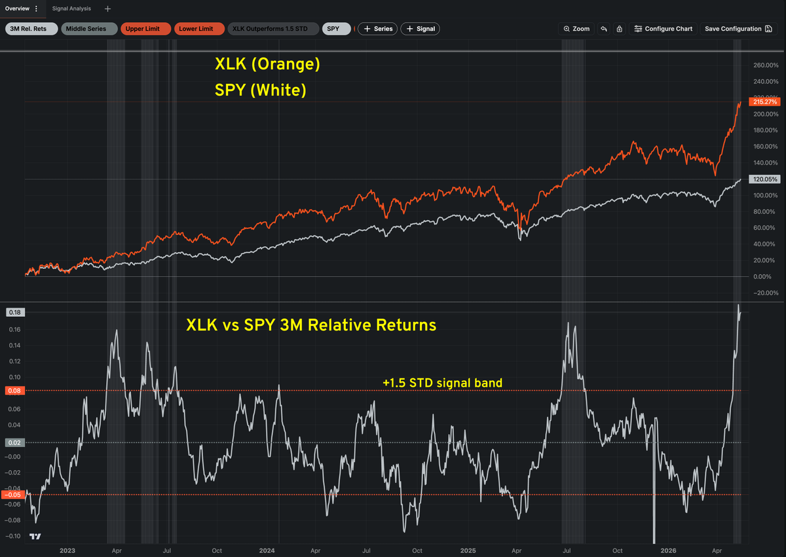Click the -0.10 lower pane axis label
The height and width of the screenshot is (557, 786).
click(14, 537)
